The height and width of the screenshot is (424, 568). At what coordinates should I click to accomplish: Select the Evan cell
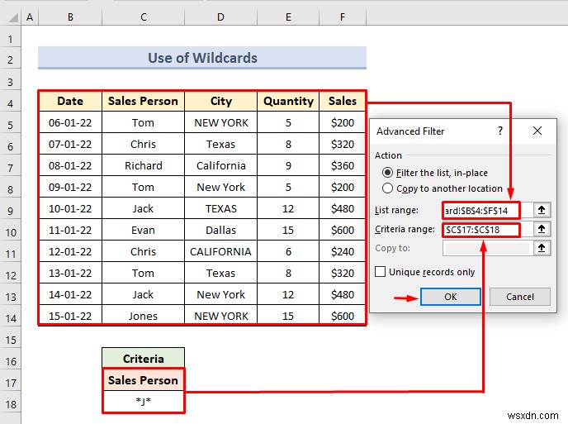(143, 230)
